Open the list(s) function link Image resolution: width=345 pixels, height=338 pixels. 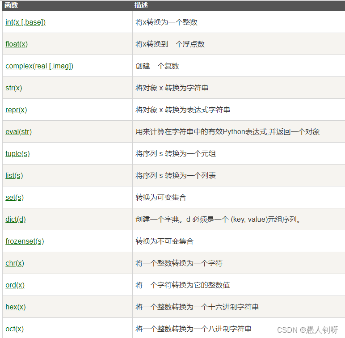coord(14,175)
